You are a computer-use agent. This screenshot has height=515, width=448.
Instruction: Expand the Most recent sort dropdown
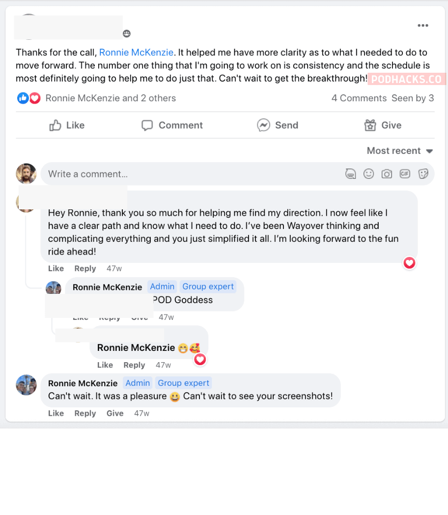[400, 151]
